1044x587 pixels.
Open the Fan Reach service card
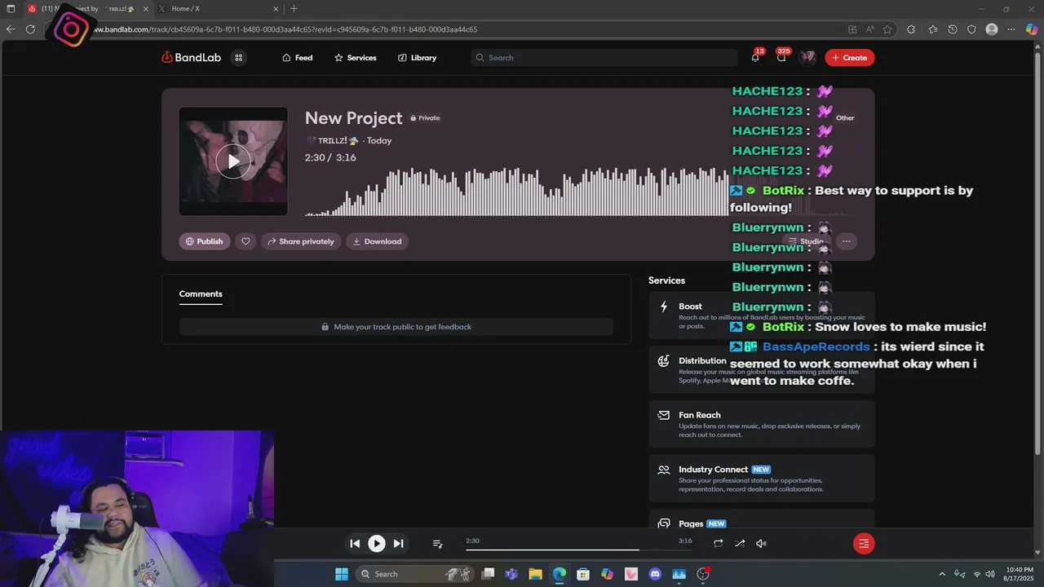click(x=762, y=424)
